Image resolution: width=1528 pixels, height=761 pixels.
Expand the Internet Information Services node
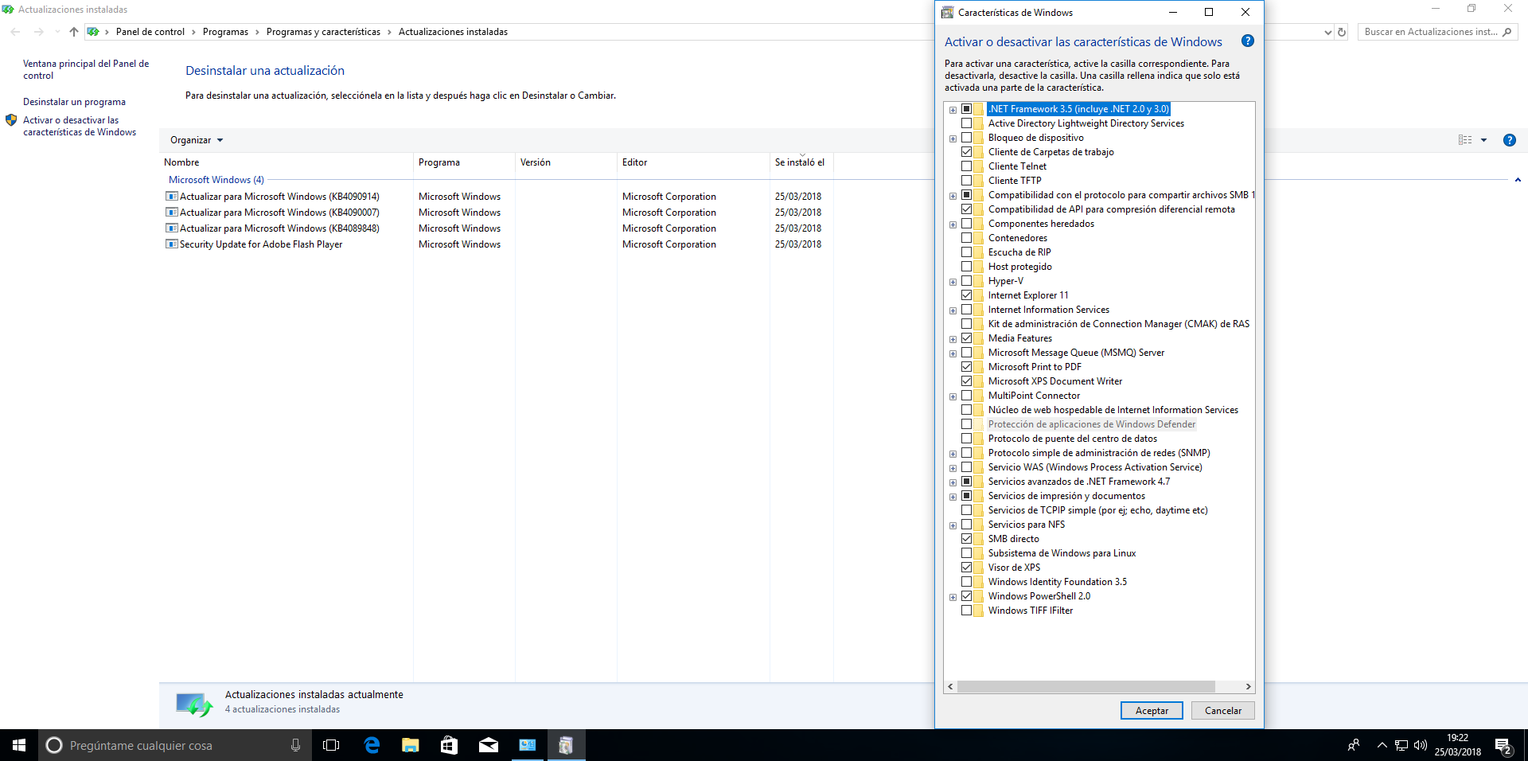(x=953, y=310)
